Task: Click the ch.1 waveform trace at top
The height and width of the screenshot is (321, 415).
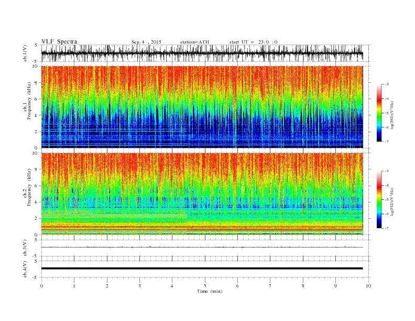Action: pyautogui.click(x=202, y=53)
